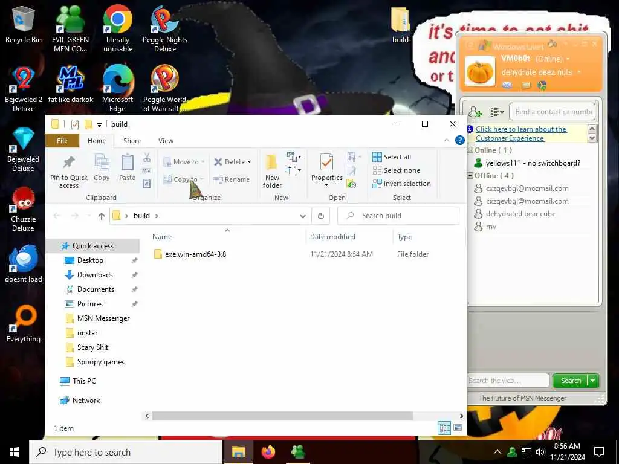Open the Online status dropdown beside VM0b0t
This screenshot has height=464, width=619.
568,59
